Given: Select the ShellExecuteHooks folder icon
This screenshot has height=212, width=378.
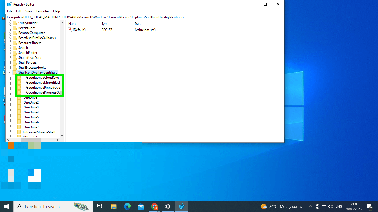Looking at the screenshot, I should tap(15, 68).
